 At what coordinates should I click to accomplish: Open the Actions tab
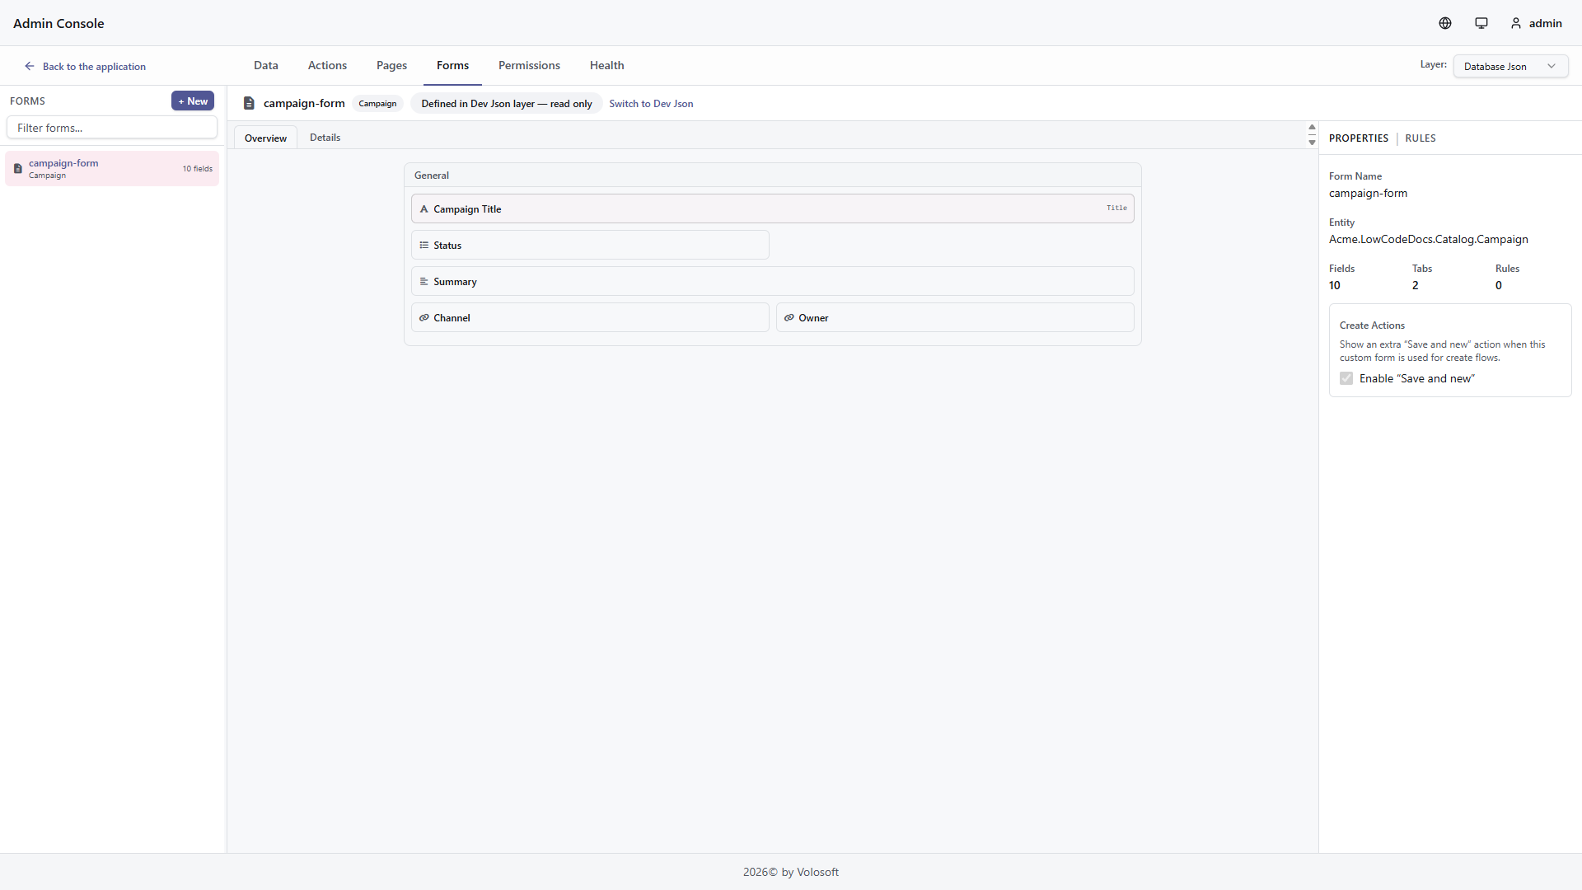tap(327, 65)
